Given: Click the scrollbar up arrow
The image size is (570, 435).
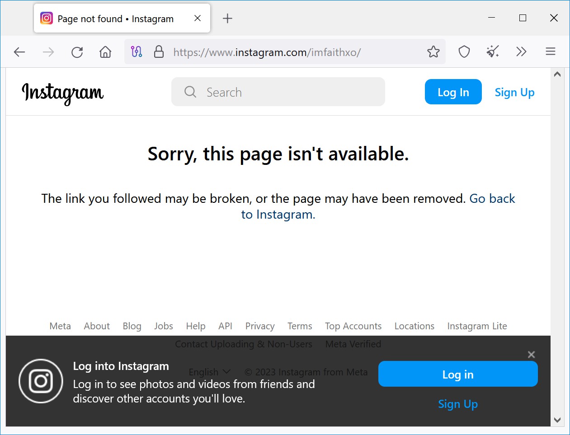Looking at the screenshot, I should 557,74.
